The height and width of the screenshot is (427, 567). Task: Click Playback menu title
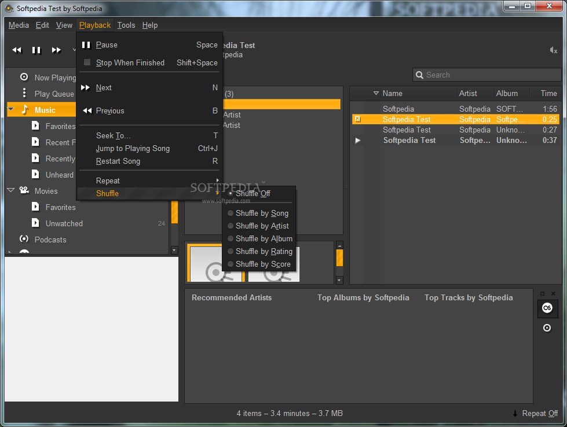(x=95, y=25)
